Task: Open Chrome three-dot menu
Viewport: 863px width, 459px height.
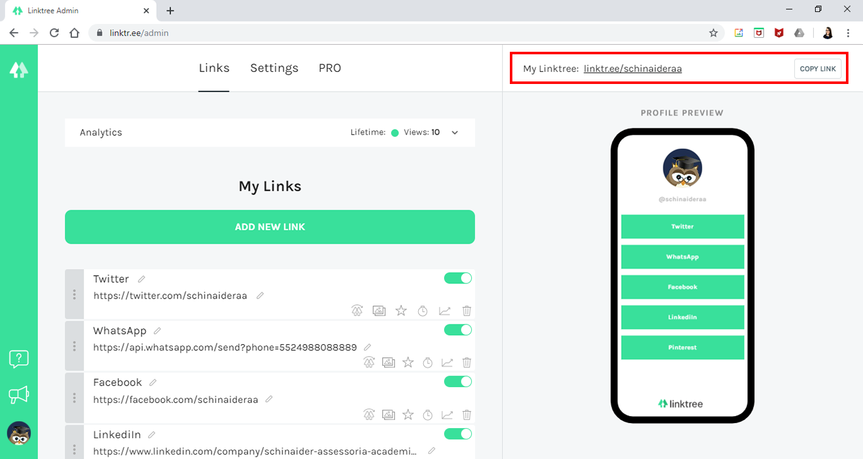Action: (848, 33)
